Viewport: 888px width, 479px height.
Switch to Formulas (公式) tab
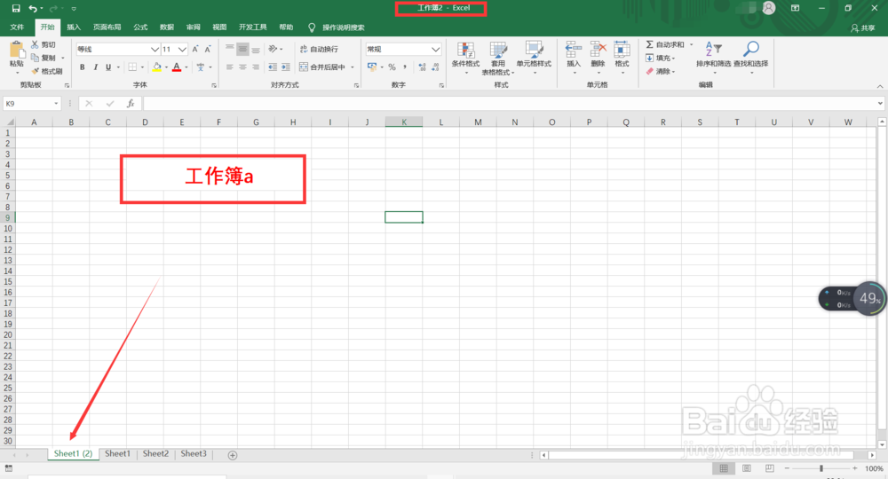(x=140, y=27)
